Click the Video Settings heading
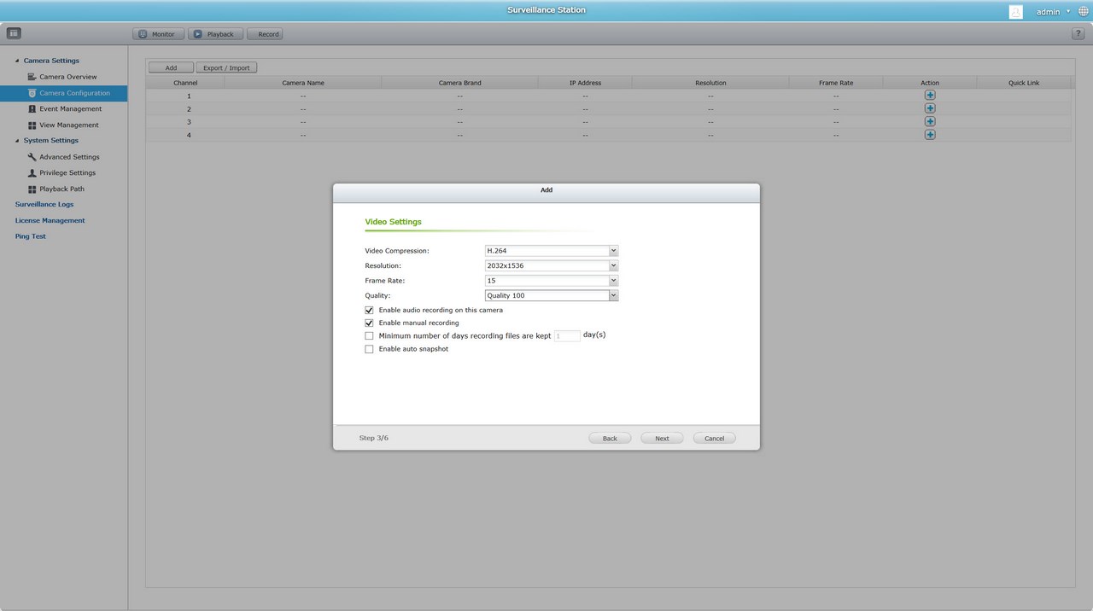 (x=393, y=222)
